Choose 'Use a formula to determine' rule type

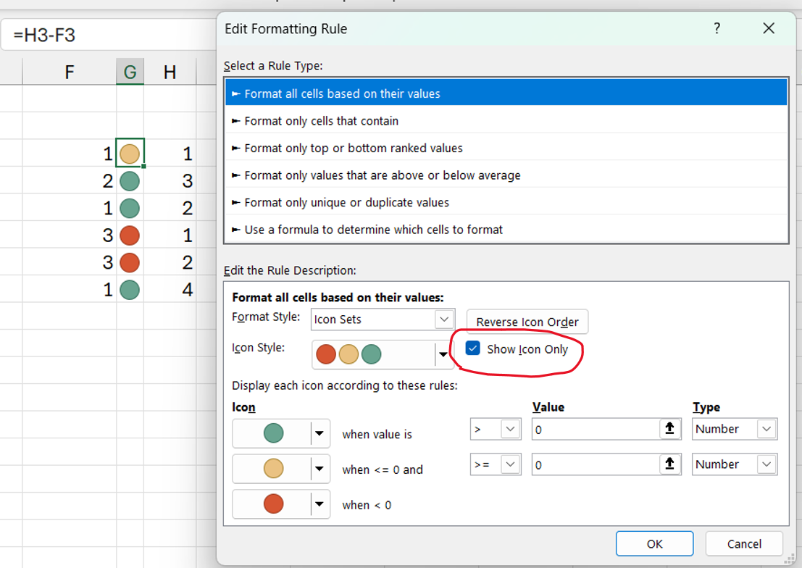pos(506,229)
